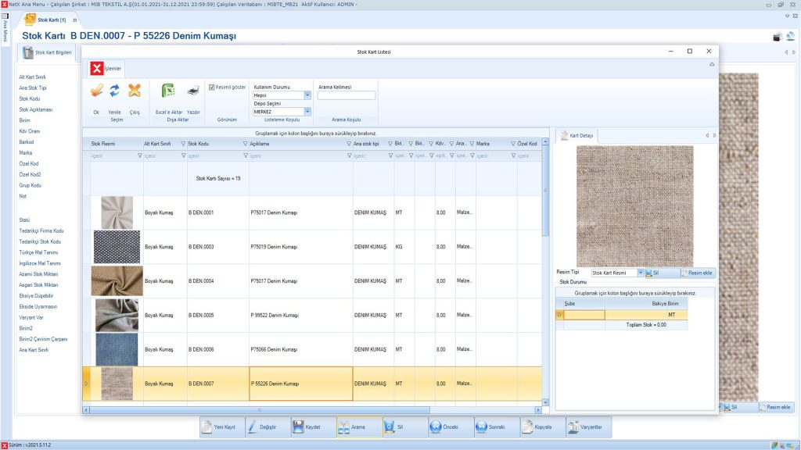Uncheck the Resimli göster checkbox
This screenshot has width=801, height=450.
pos(212,87)
